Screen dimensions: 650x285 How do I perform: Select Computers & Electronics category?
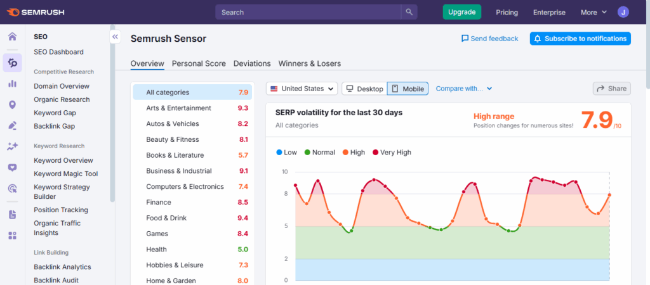point(192,187)
